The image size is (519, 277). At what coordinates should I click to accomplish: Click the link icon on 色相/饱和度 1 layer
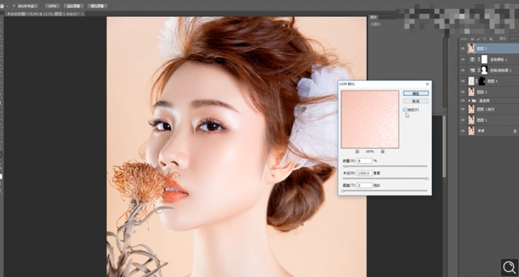479,70
